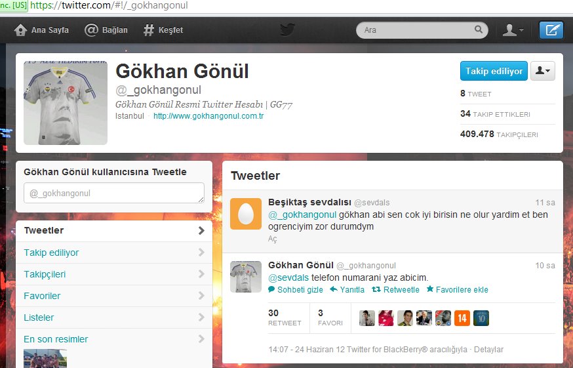Open Gökhan Gönül's profile picture
The image size is (573, 368).
pyautogui.click(x=66, y=103)
